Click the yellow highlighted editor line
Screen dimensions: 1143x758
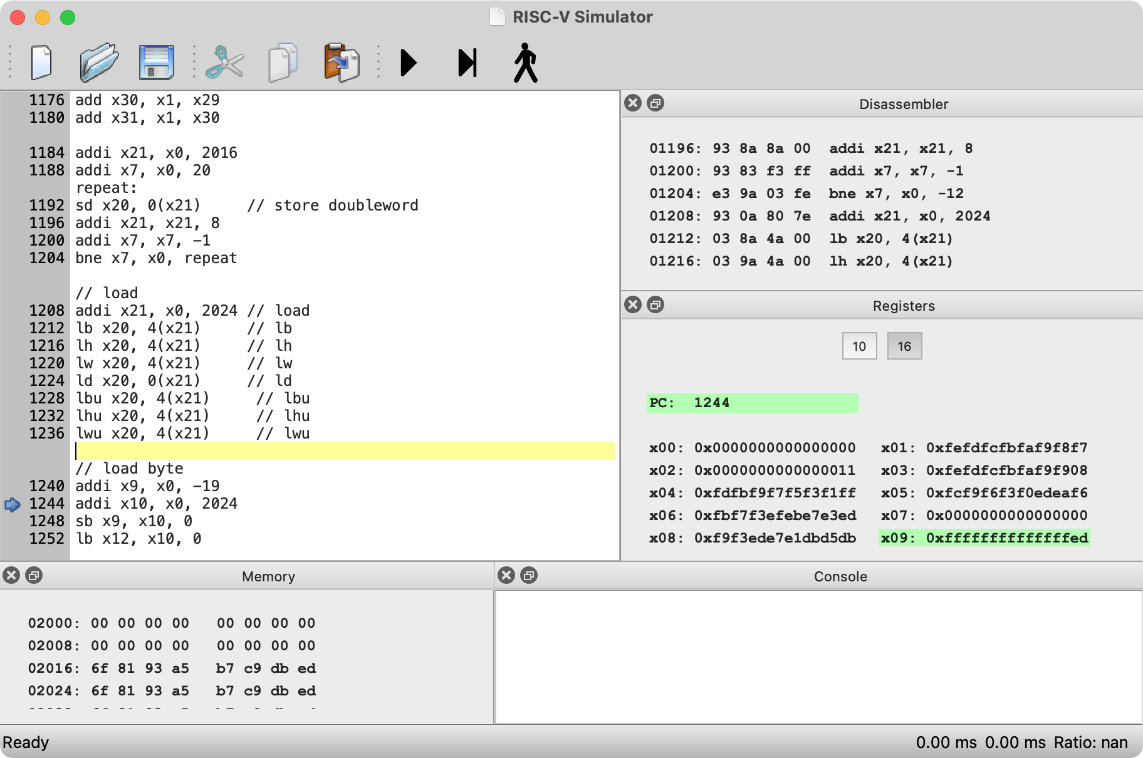345,451
